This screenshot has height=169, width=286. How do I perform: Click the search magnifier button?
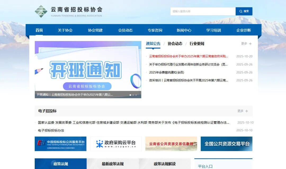(244, 11)
